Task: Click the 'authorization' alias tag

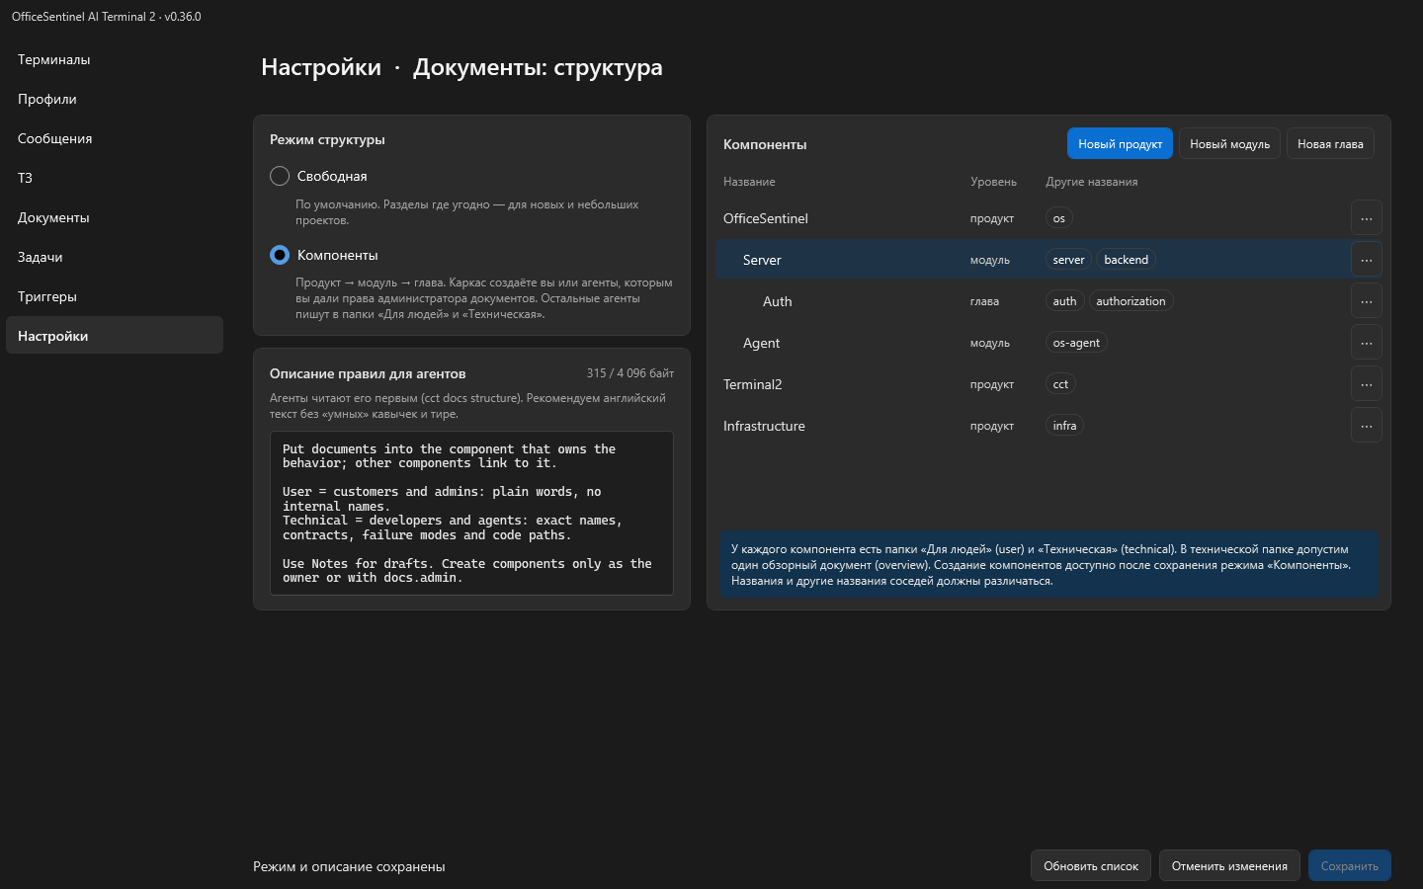Action: pyautogui.click(x=1130, y=301)
